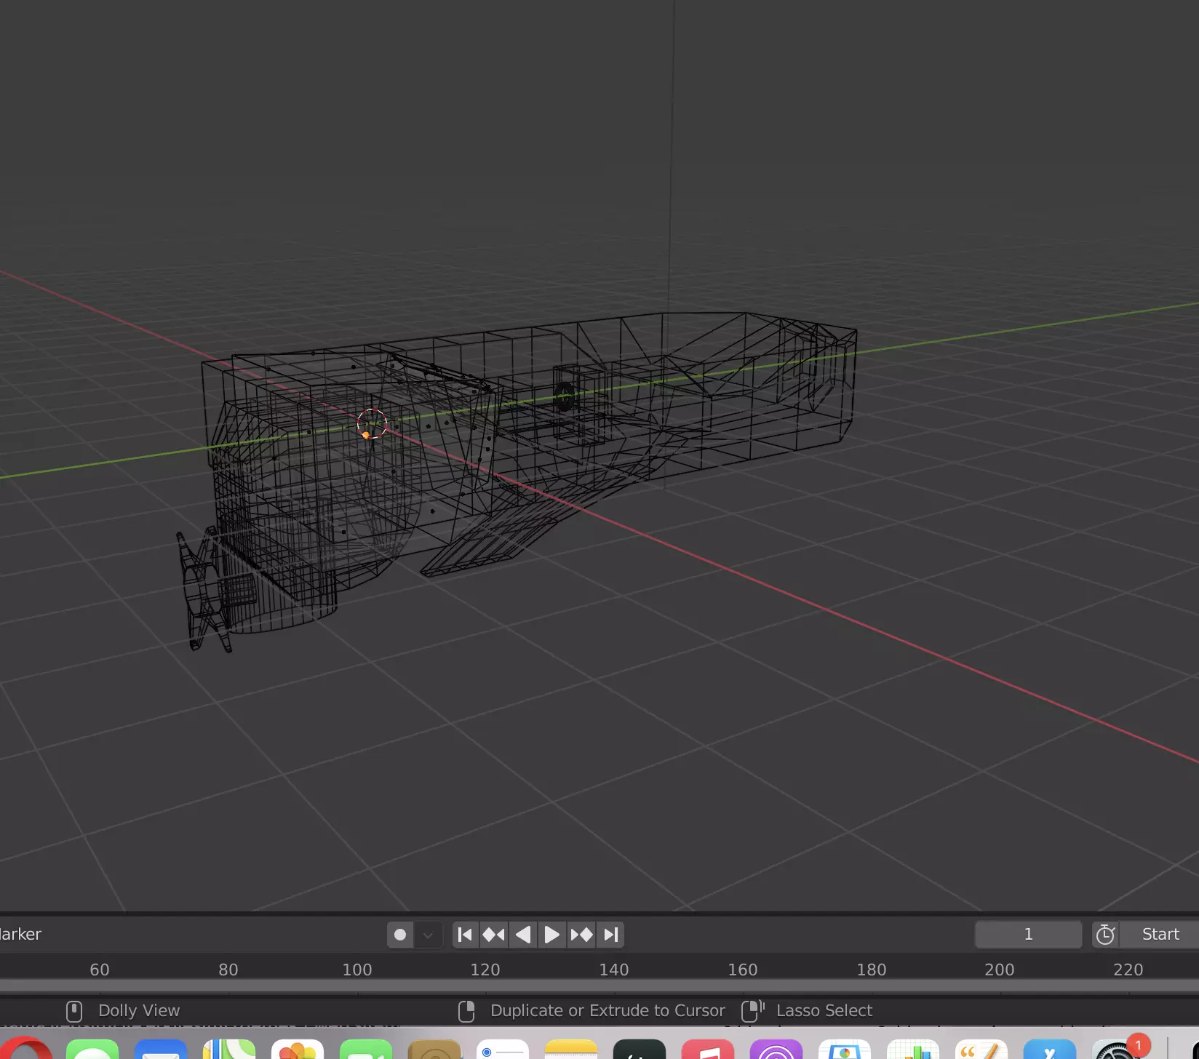Click frame 220 on the timeline ruler
Image resolution: width=1199 pixels, height=1059 pixels.
pos(1128,970)
